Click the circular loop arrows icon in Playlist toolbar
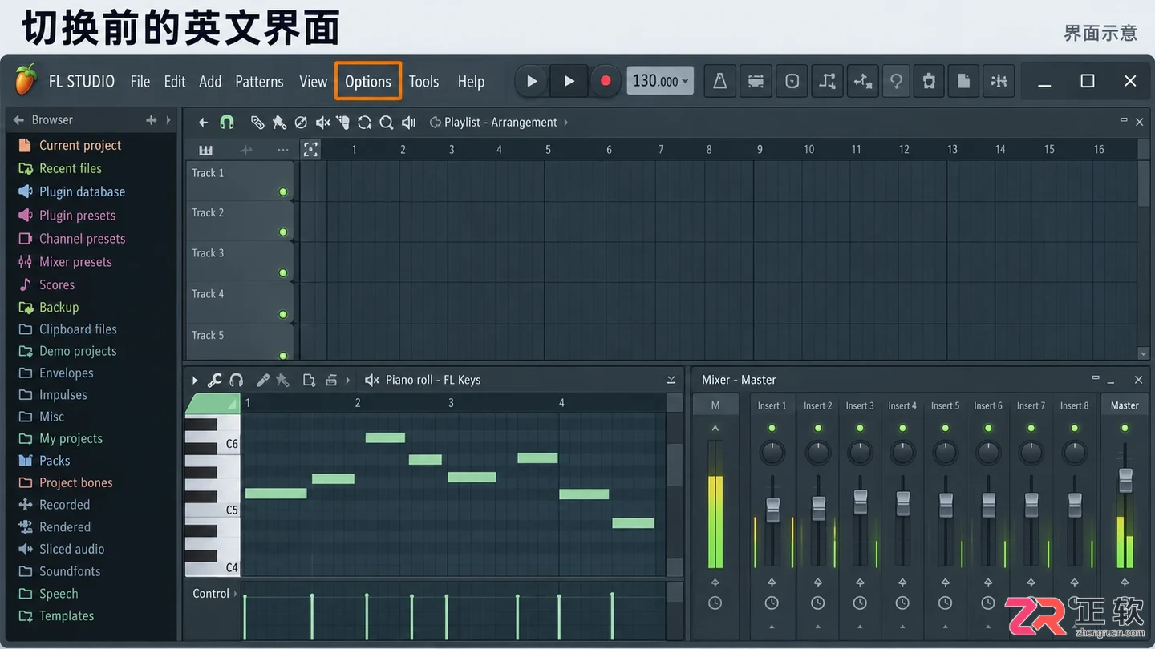This screenshot has width=1155, height=649. [364, 123]
